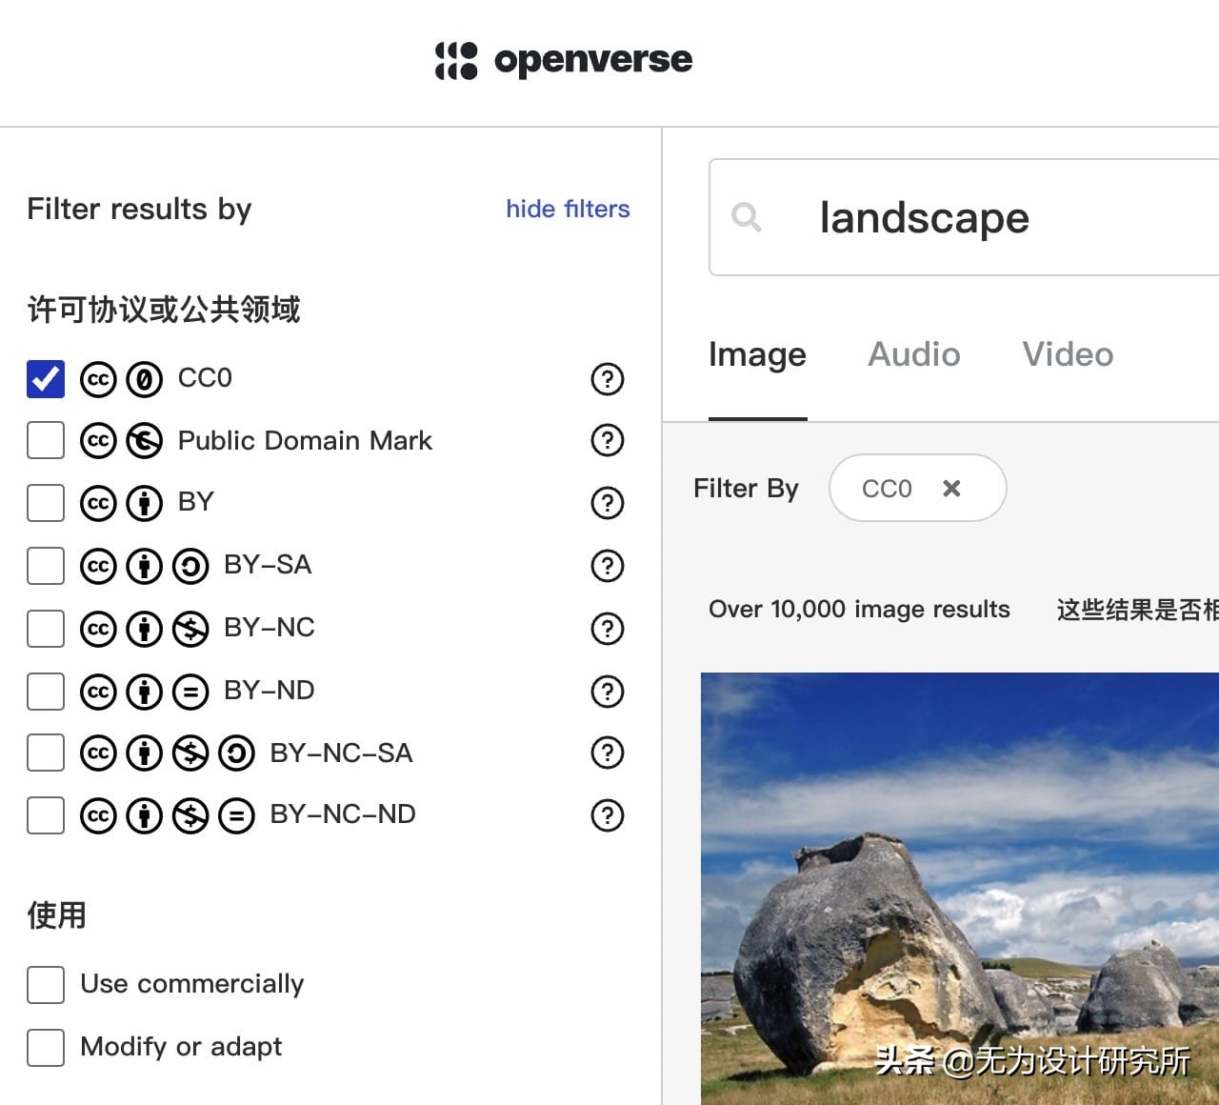1219x1105 pixels.
Task: Open the help icon next to BY–NC–ND
Action: coord(607,815)
